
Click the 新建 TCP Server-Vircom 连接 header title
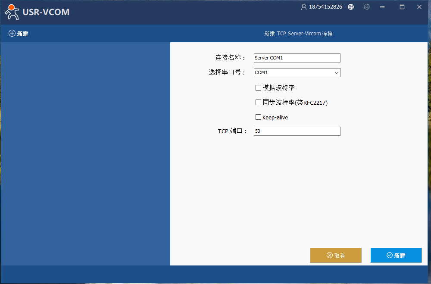click(298, 34)
